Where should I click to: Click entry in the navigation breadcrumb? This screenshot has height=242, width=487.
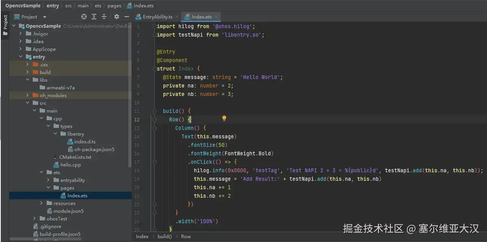(53, 6)
